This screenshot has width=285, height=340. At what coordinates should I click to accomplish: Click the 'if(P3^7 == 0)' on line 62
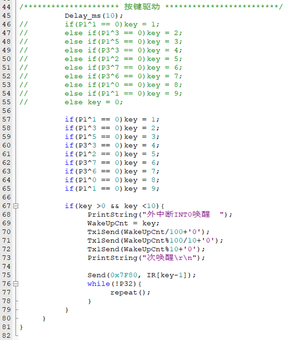94,163
